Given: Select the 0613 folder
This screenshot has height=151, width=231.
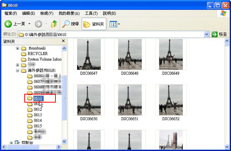Looking at the screenshot, I should pos(35,115).
